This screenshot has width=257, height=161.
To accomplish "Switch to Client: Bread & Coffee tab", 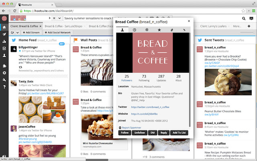I will click(24, 26).
